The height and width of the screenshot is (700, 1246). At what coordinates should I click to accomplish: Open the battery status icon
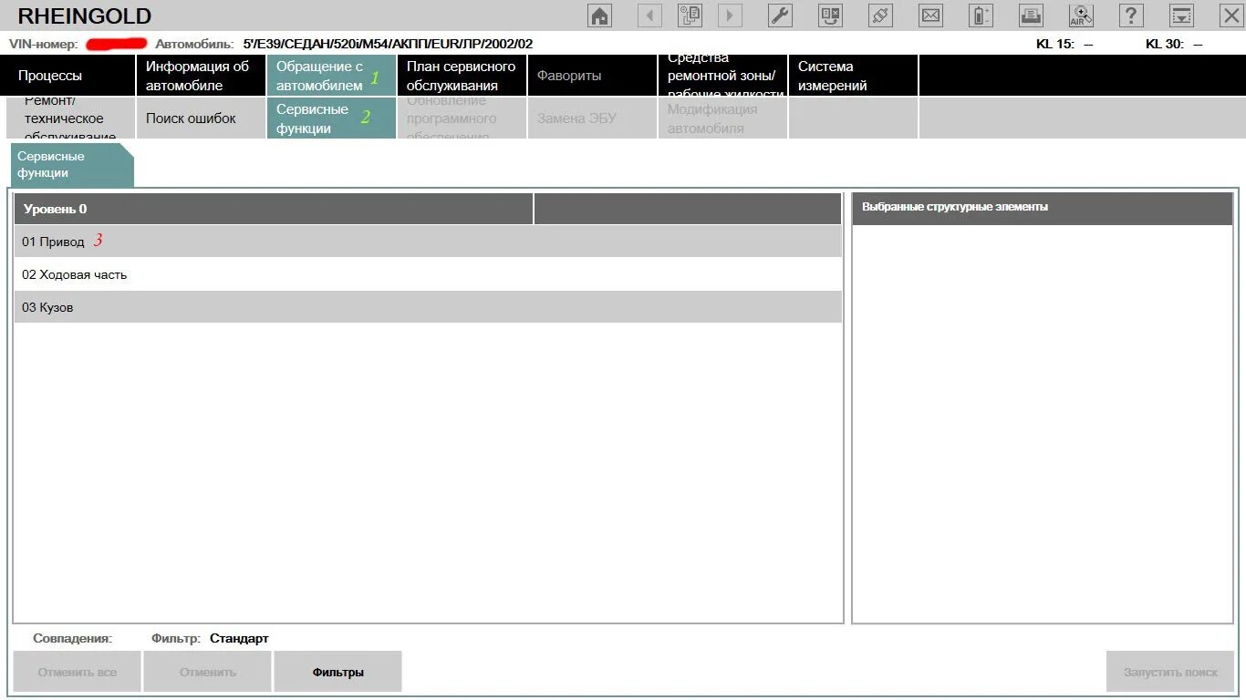[x=981, y=15]
